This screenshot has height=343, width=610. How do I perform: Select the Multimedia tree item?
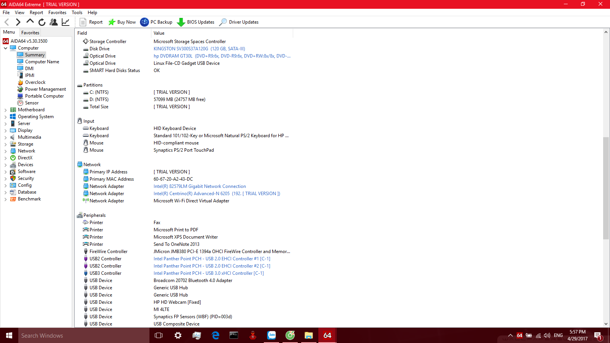(x=29, y=137)
